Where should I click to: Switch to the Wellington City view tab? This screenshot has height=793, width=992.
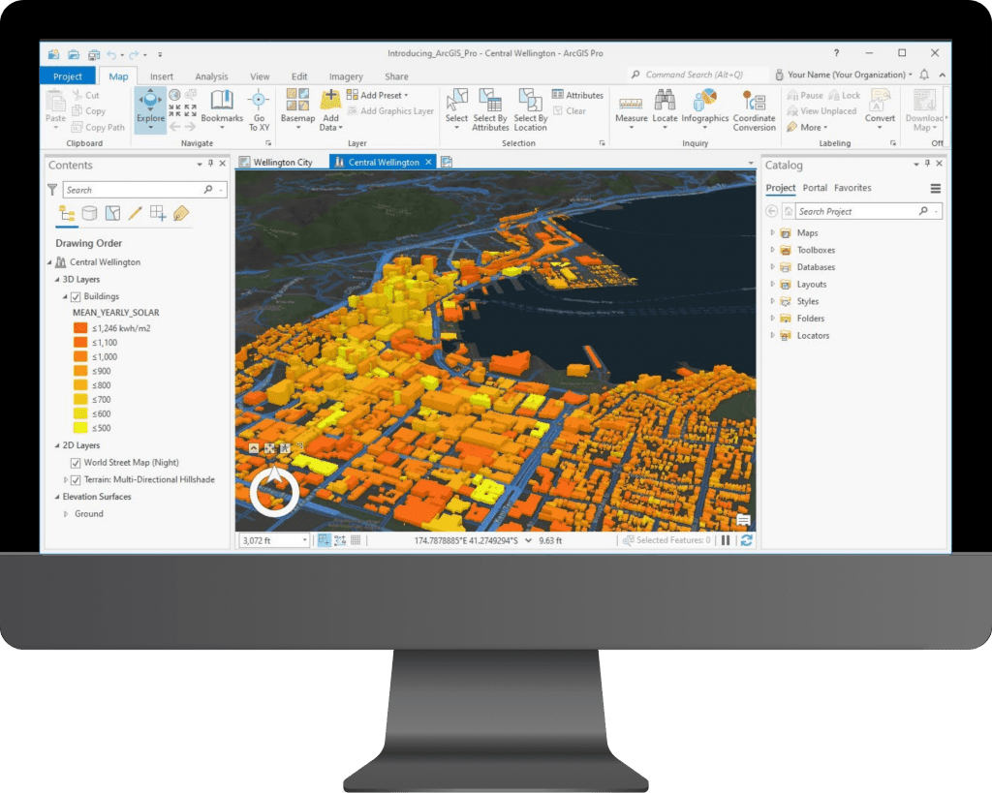tap(276, 163)
